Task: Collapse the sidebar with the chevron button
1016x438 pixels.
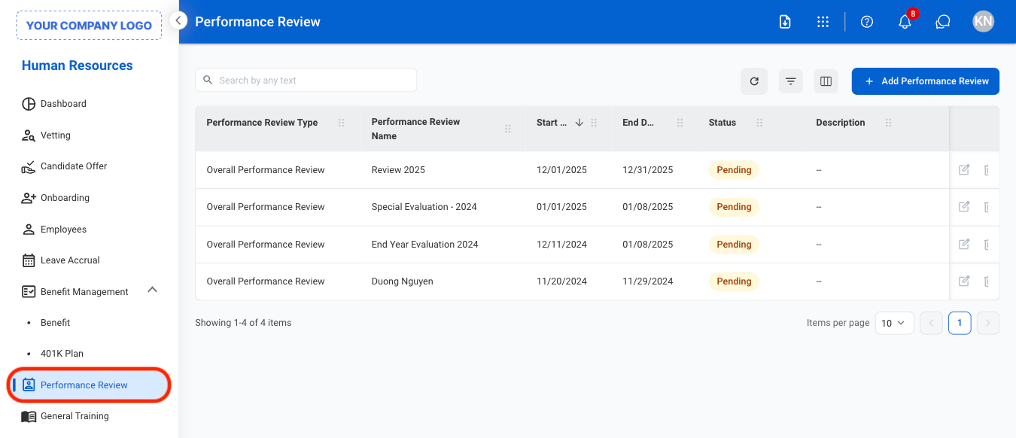Action: [178, 20]
